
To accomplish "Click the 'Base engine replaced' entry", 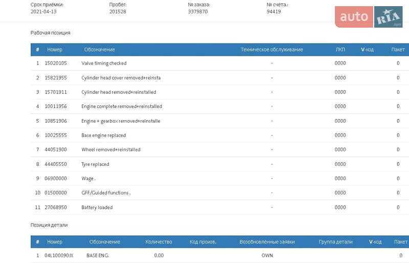I will point(103,136).
